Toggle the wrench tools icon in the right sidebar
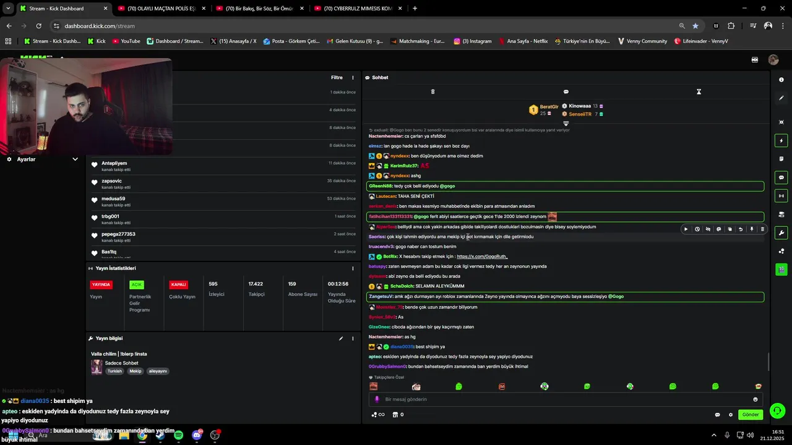The height and width of the screenshot is (445, 792). 781,233
